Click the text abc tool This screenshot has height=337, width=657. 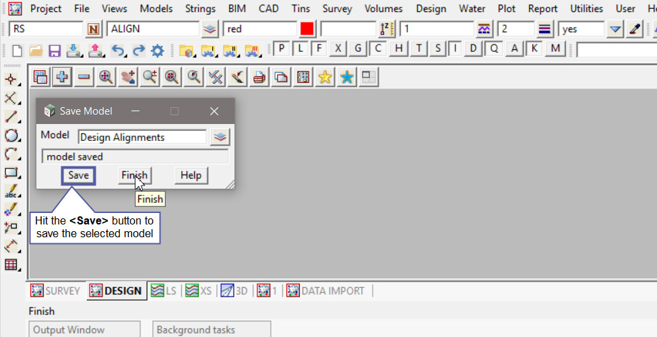click(11, 191)
